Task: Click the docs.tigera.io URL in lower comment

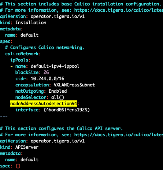Action: click(119, 135)
